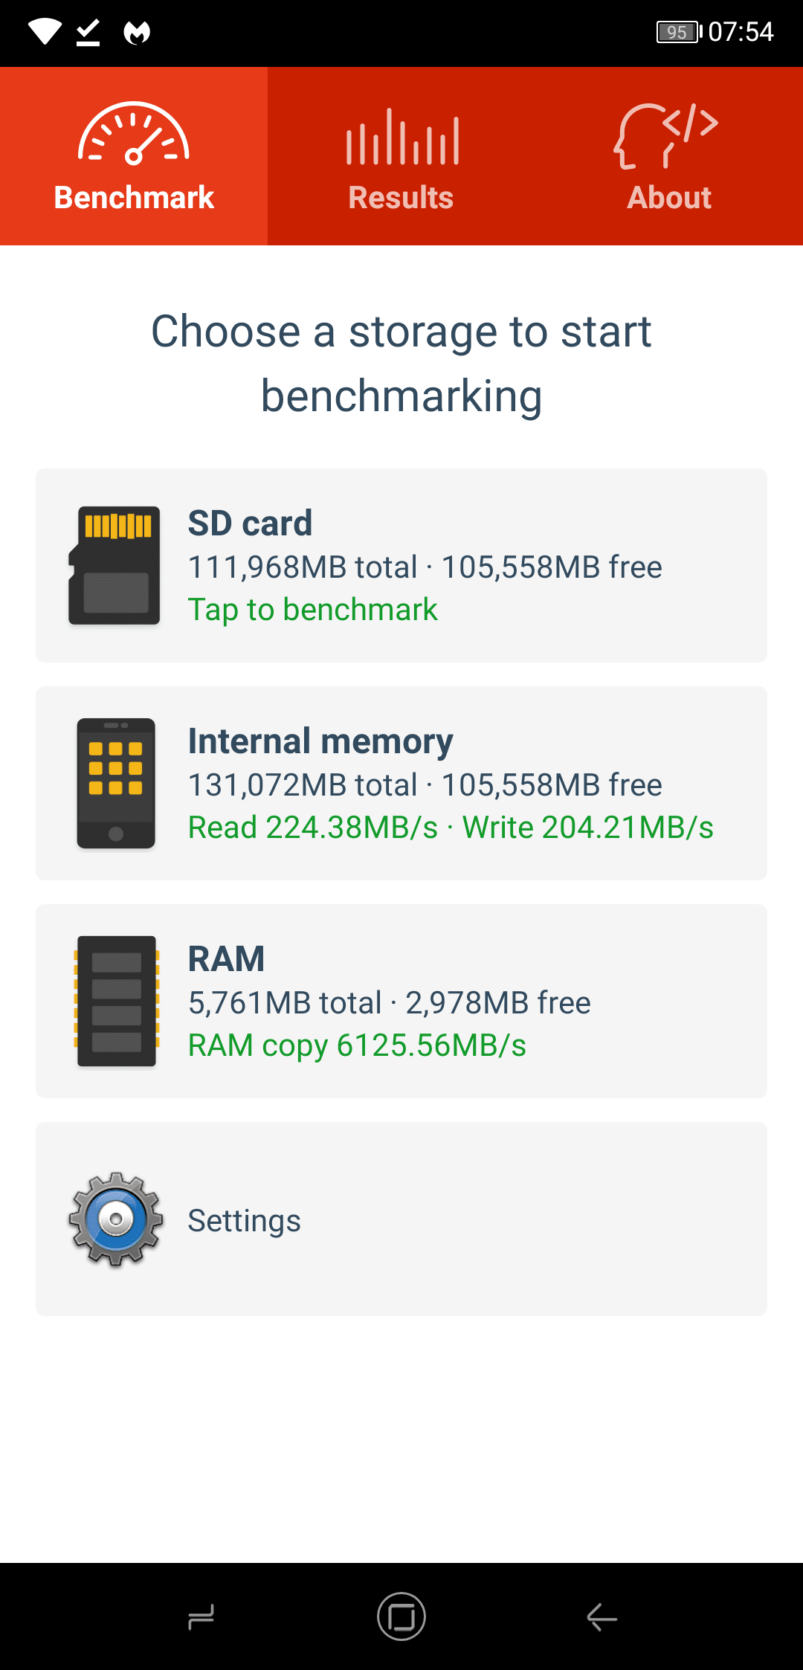
Task: Start benchmark on SD card title
Action: 250,523
